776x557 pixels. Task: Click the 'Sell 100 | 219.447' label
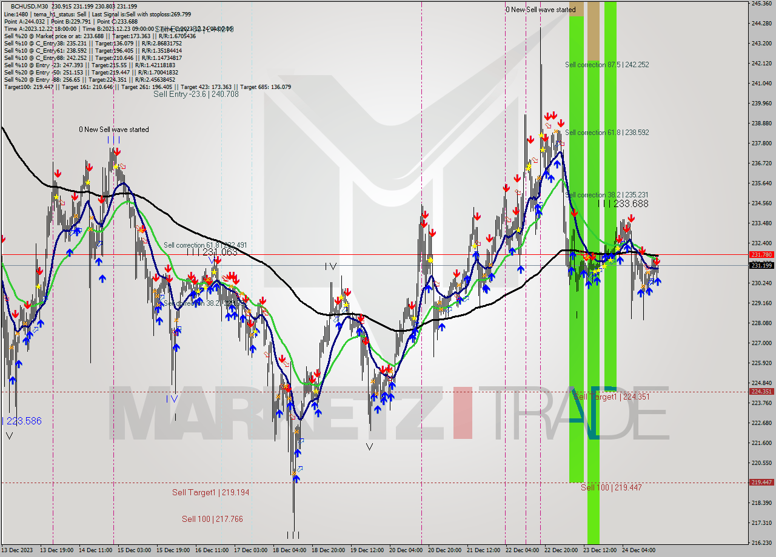pos(611,487)
